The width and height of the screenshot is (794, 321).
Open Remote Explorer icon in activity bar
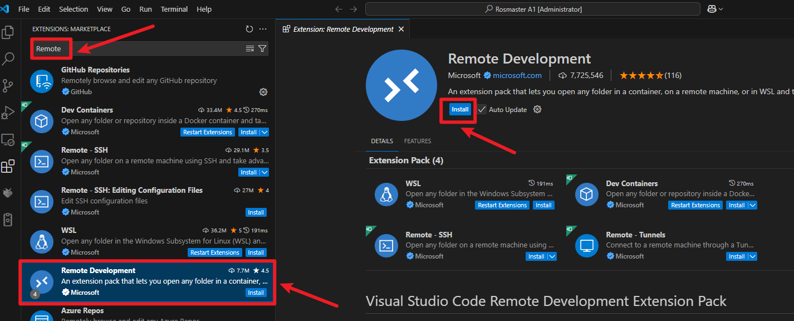[x=8, y=139]
